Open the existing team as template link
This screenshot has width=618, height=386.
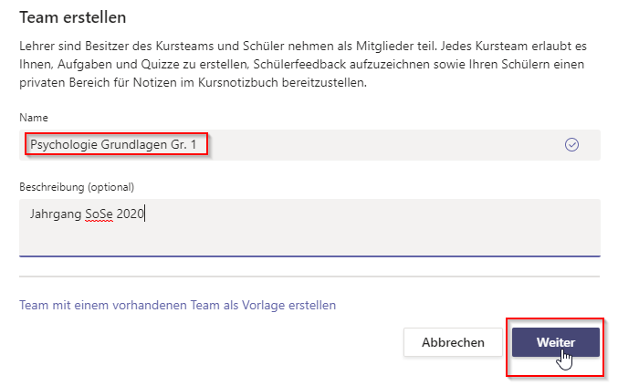tap(177, 305)
